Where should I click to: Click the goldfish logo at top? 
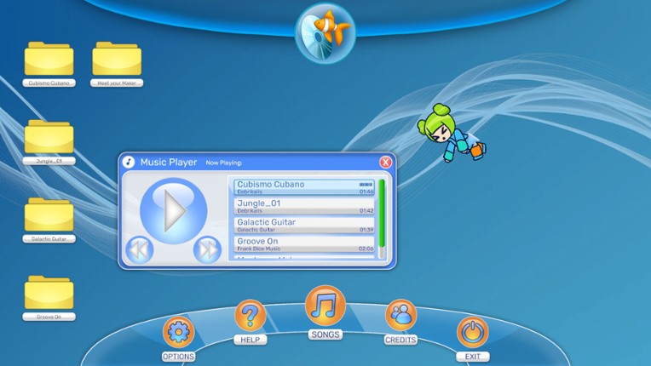click(x=325, y=32)
